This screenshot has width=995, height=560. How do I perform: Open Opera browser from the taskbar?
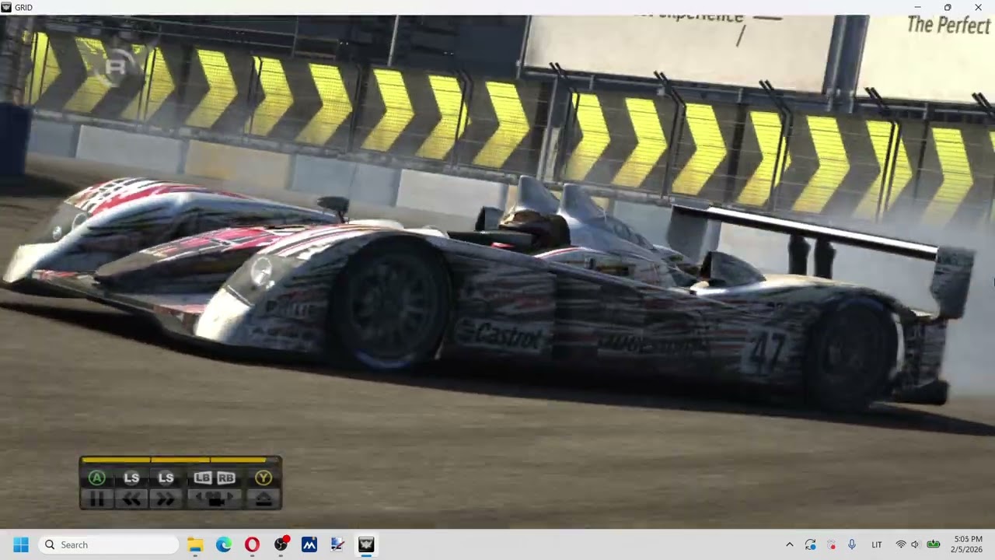252,544
